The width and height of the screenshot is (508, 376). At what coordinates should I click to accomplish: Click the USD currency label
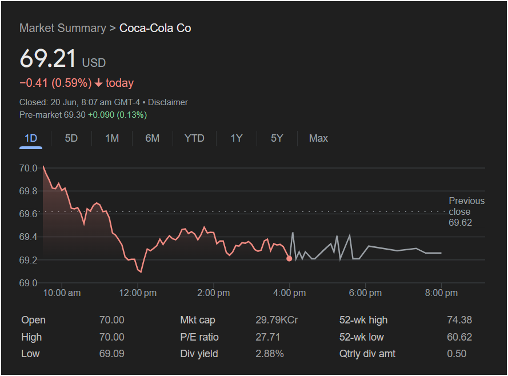click(x=94, y=63)
